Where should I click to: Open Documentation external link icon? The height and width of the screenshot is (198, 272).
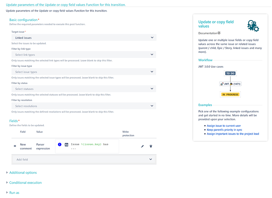click(x=219, y=33)
